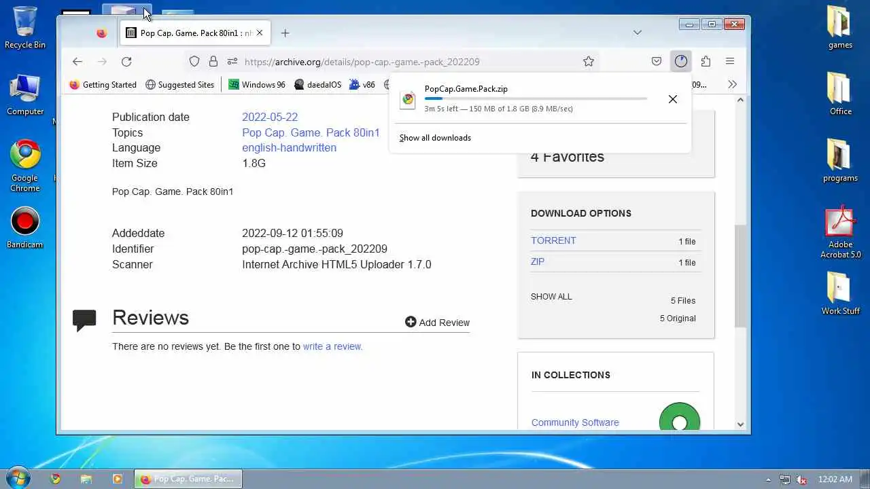Open Chrome from the taskbar

pyautogui.click(x=56, y=479)
